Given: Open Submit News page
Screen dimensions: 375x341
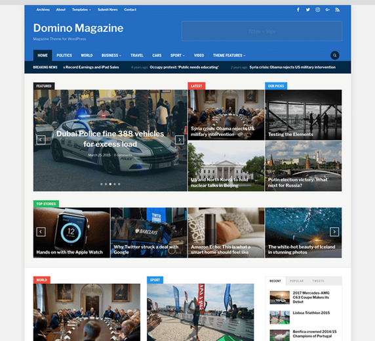Looking at the screenshot, I should (x=108, y=10).
